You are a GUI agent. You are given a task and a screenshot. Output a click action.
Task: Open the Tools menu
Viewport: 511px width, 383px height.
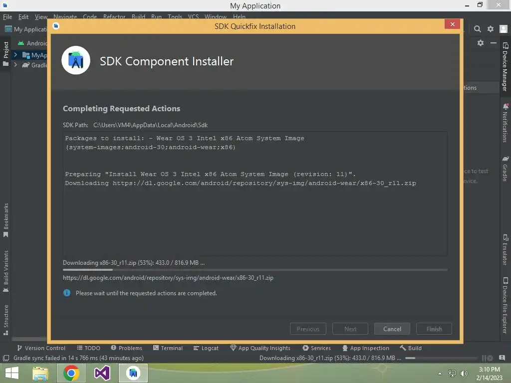(x=175, y=16)
